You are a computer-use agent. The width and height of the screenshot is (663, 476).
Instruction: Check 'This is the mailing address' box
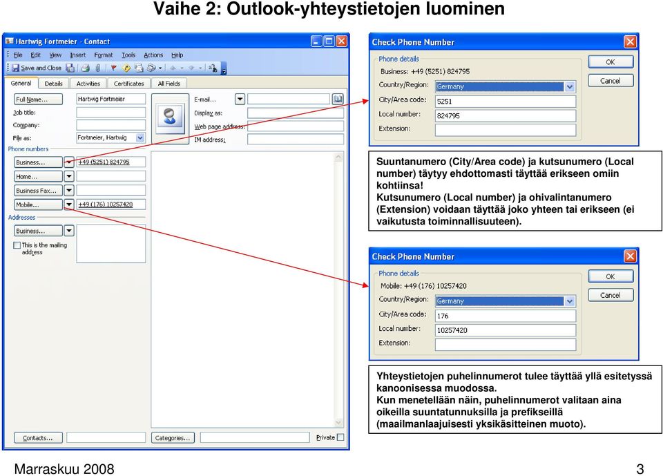click(17, 245)
